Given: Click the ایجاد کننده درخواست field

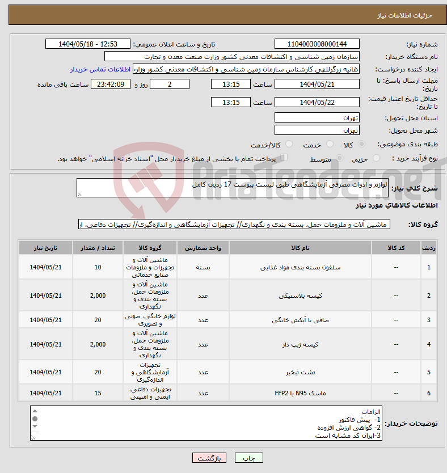Looking at the screenshot, I should coord(246,69).
